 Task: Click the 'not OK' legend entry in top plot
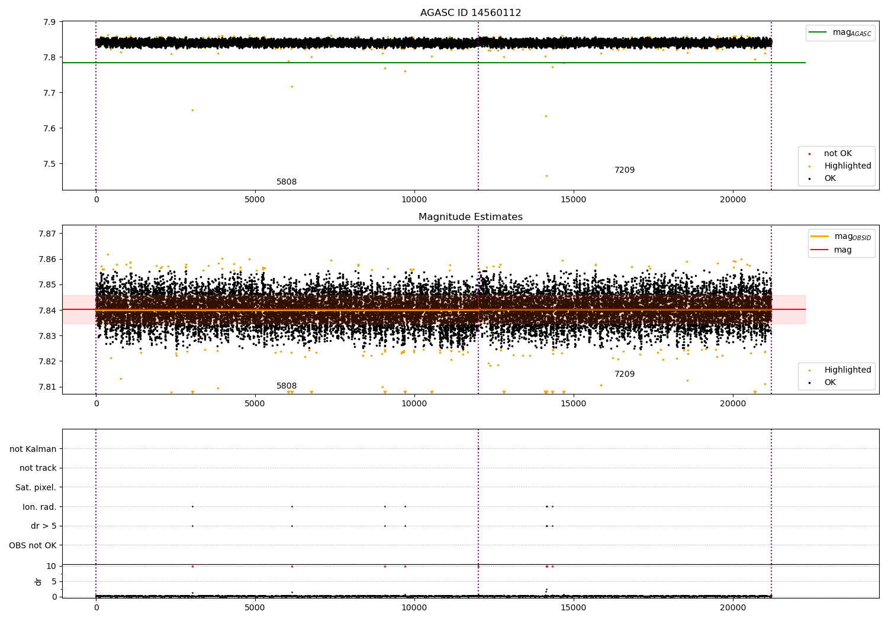coord(838,154)
